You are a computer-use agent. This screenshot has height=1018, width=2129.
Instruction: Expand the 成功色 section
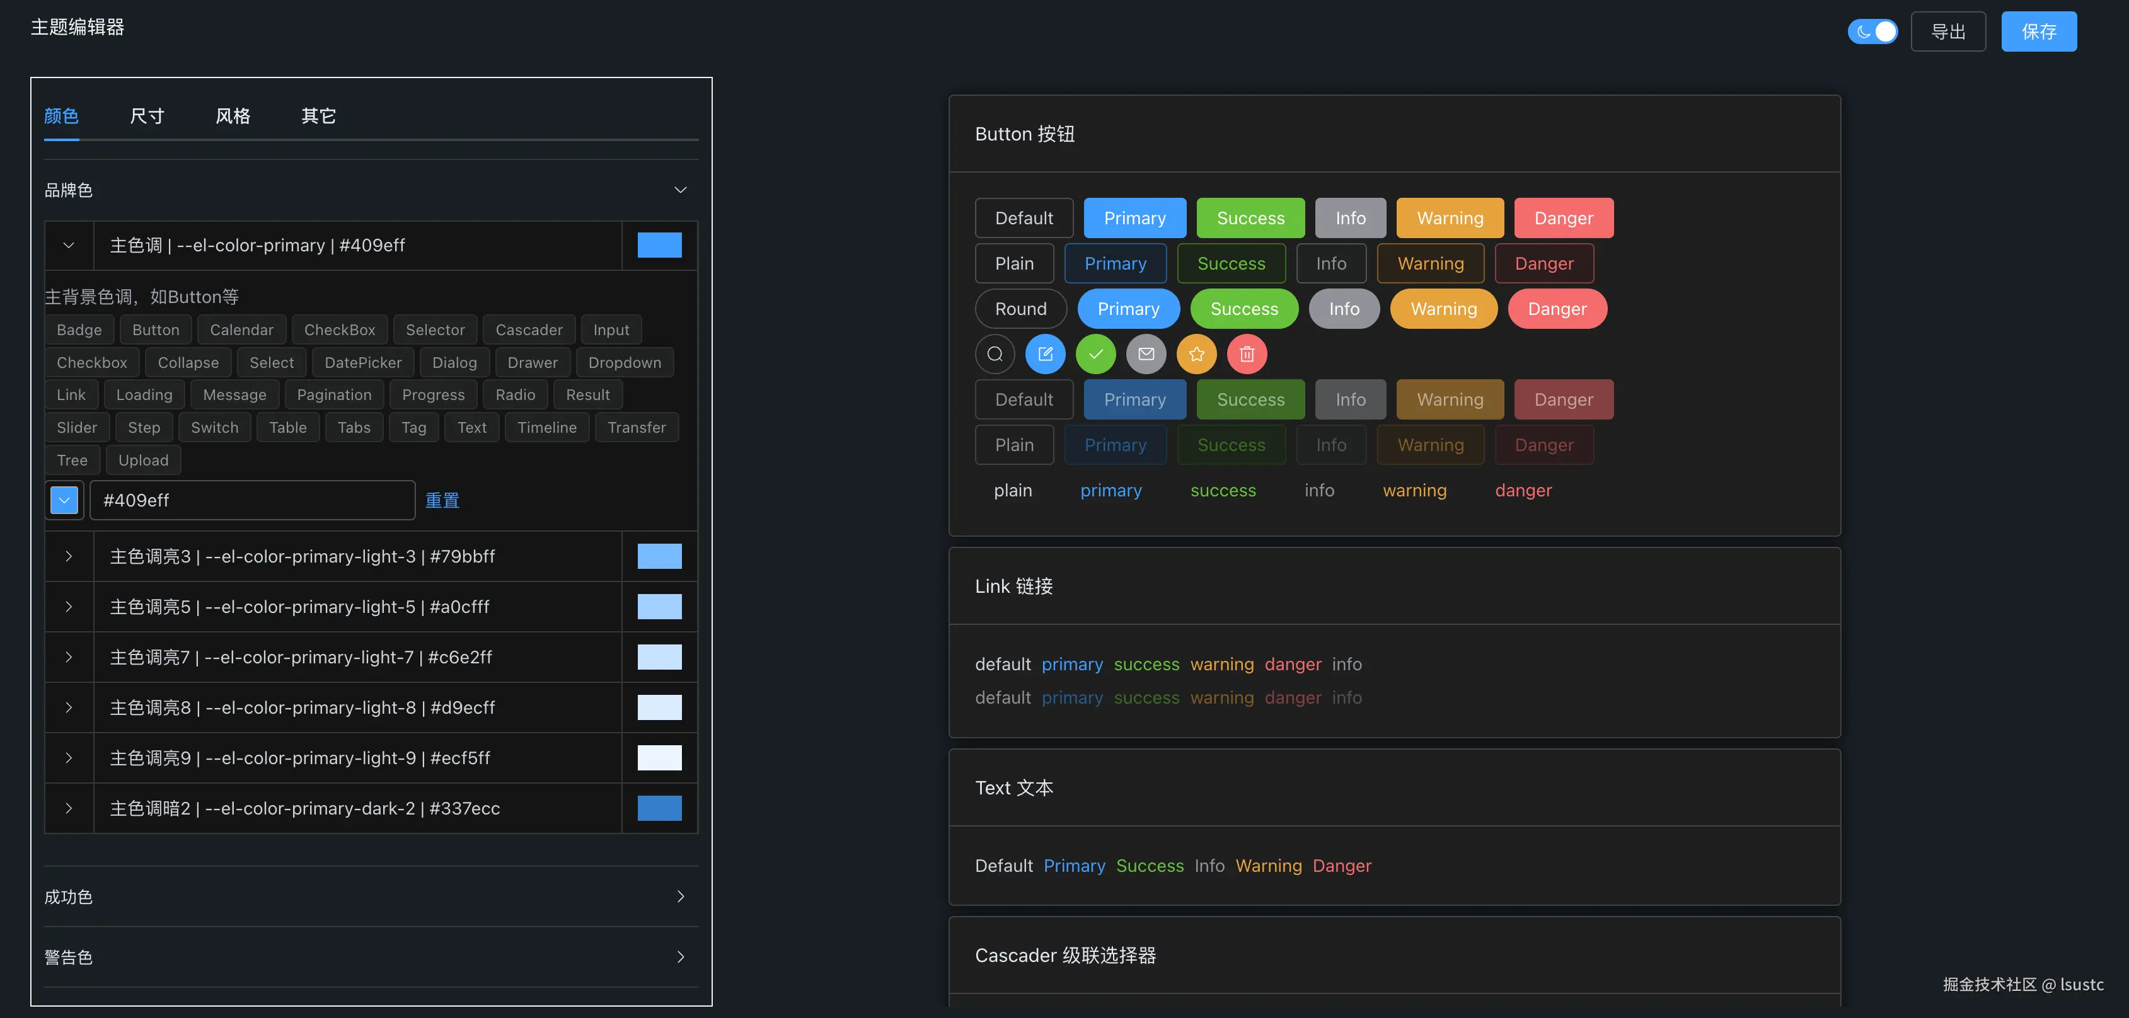680,896
